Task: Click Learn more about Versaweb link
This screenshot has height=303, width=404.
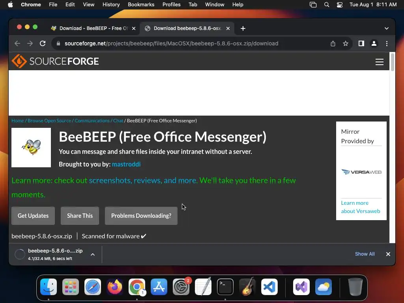Action: pos(361,207)
